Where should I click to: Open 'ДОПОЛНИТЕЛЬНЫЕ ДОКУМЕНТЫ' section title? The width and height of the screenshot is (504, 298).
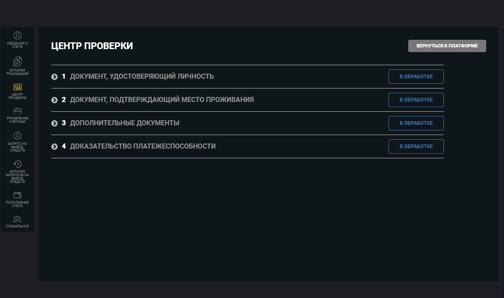(x=124, y=123)
